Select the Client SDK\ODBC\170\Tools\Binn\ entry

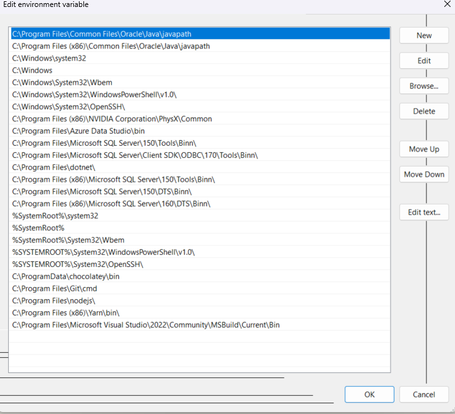click(x=200, y=155)
